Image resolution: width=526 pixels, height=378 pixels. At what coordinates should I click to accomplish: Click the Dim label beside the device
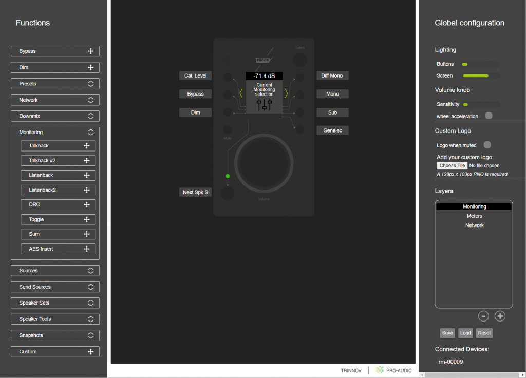coord(195,112)
